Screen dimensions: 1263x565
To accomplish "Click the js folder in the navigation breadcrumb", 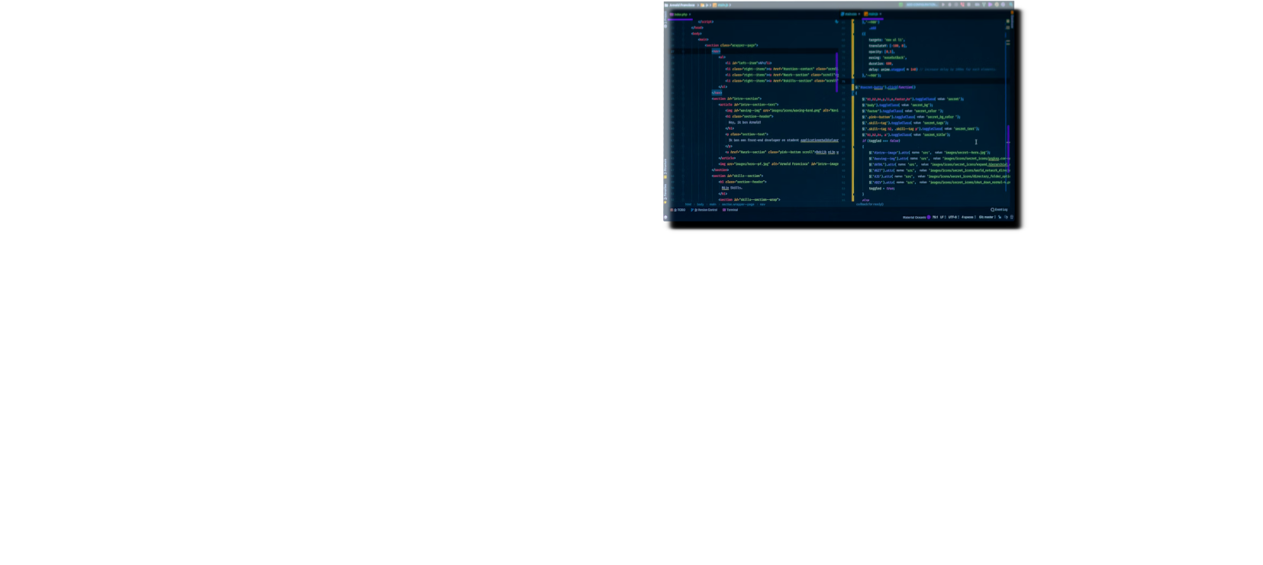I will (706, 5).
